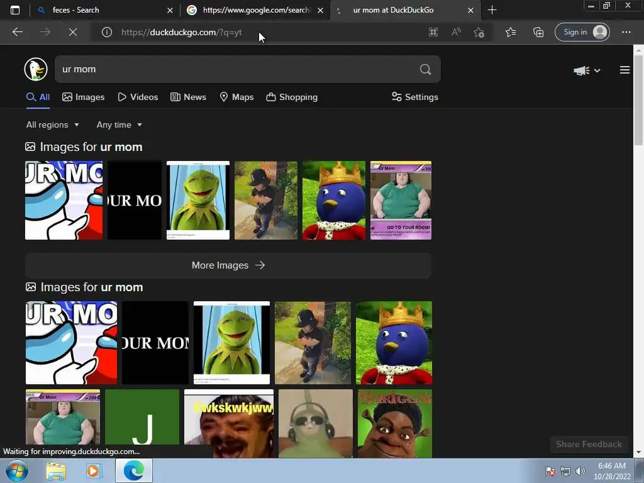This screenshot has width=644, height=483.
Task: Click the address bar URL field
Action: [263, 33]
